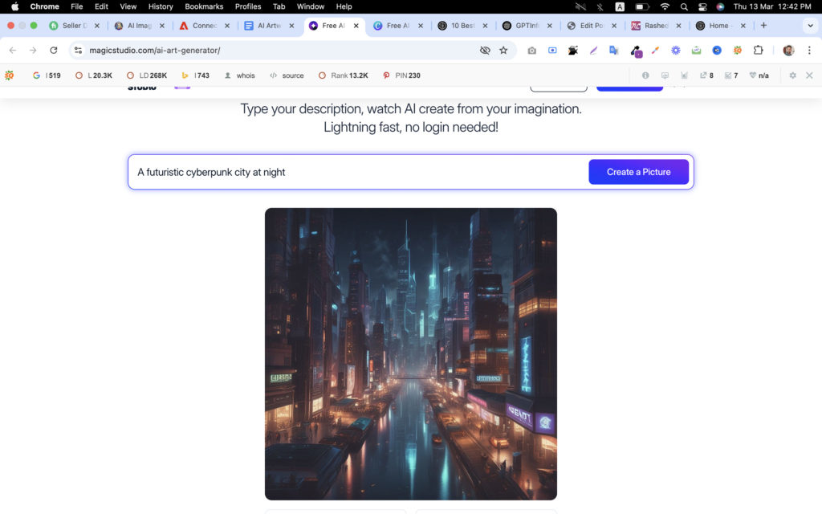Open the Google Translate extension

point(614,51)
